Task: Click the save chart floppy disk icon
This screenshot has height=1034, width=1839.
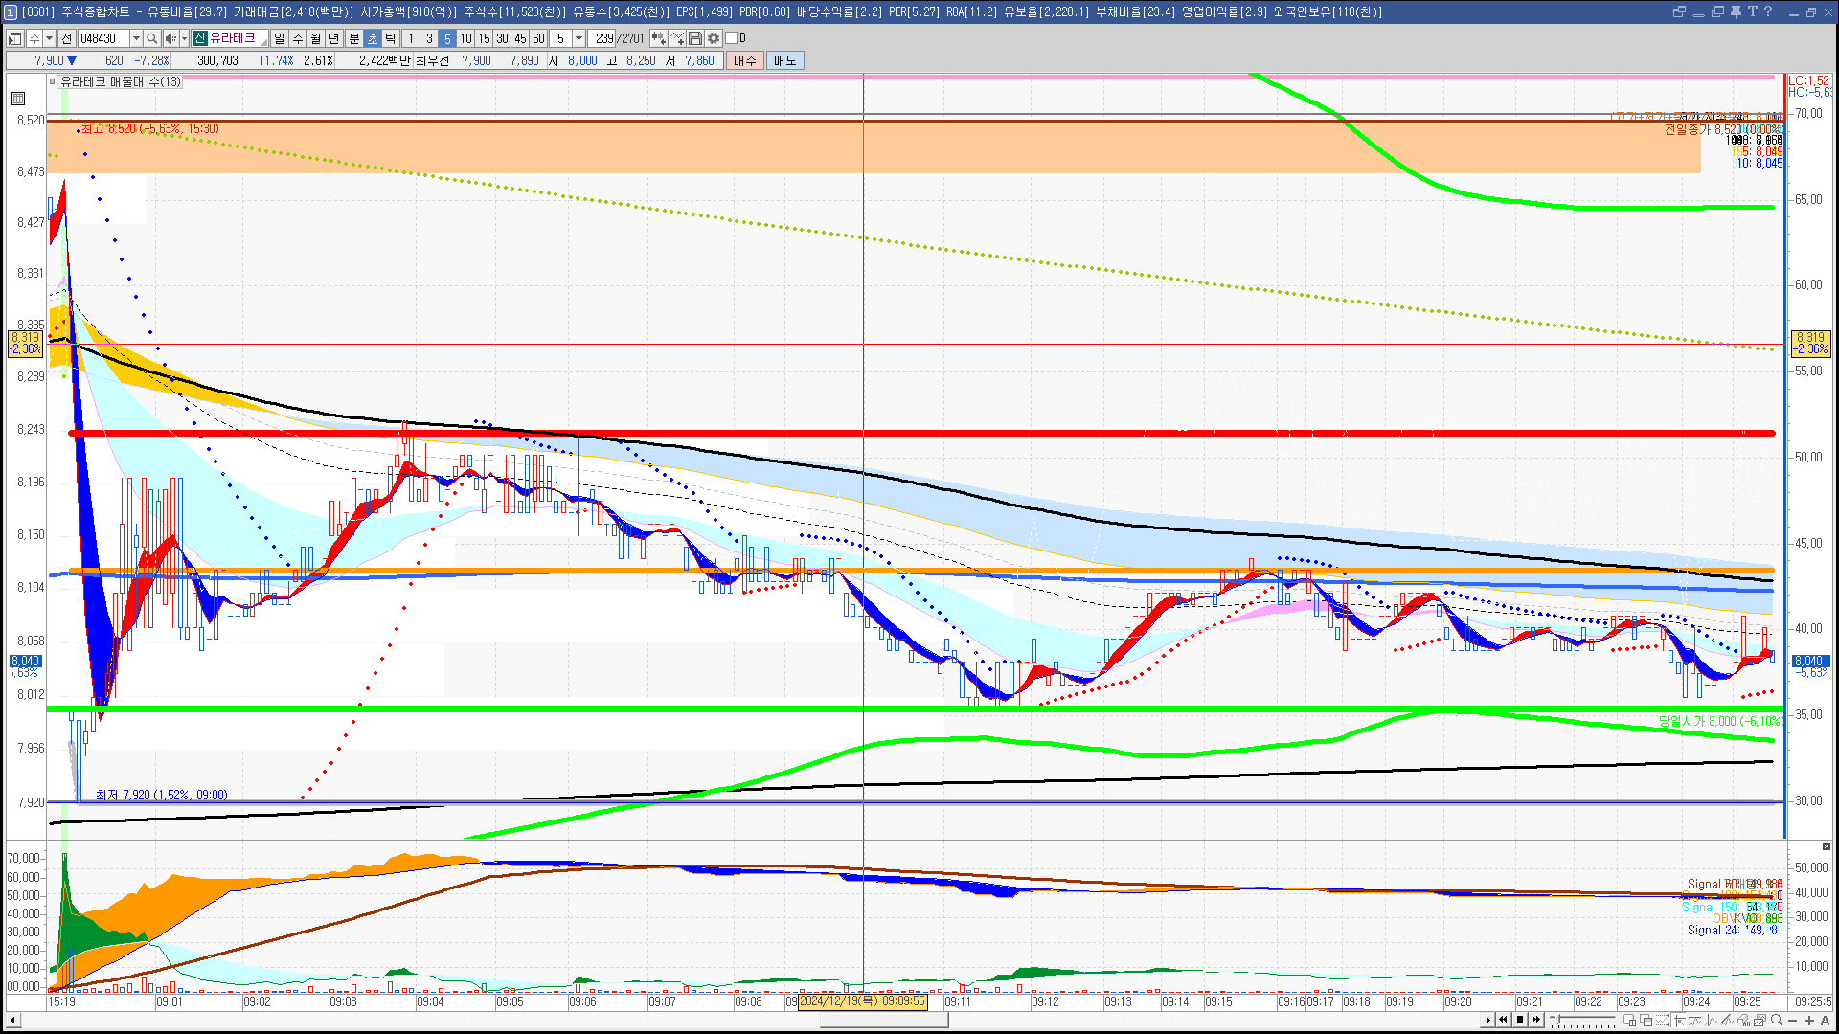Action: click(x=695, y=38)
